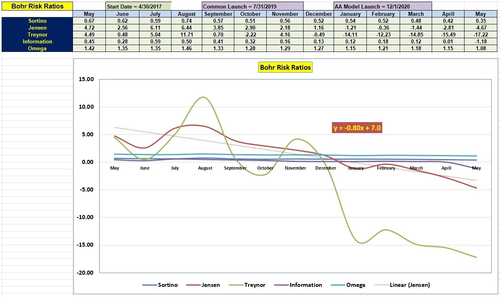Click the Omega legend entry
The width and height of the screenshot is (501, 297).
point(347,285)
